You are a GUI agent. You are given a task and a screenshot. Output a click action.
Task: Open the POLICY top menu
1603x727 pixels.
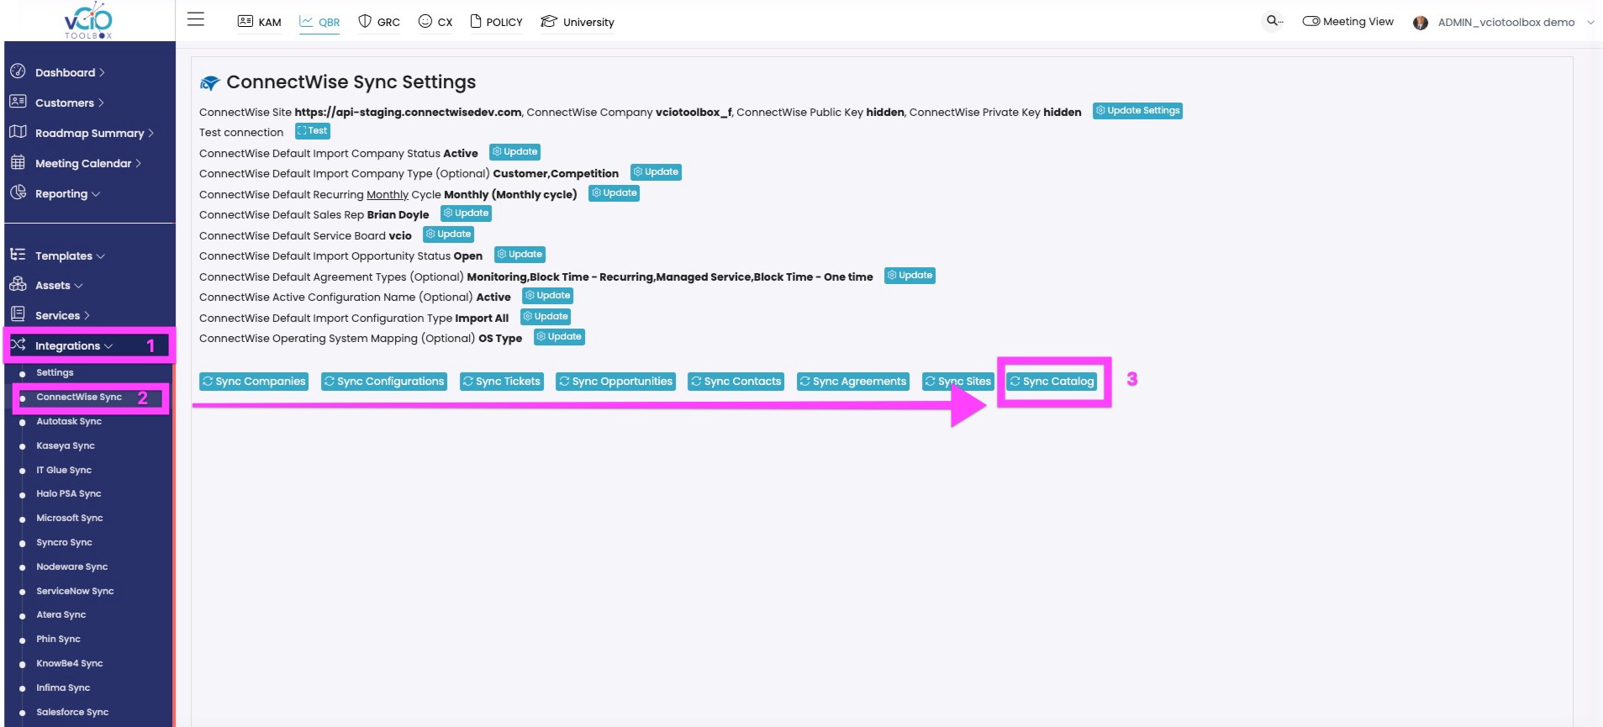(x=496, y=21)
